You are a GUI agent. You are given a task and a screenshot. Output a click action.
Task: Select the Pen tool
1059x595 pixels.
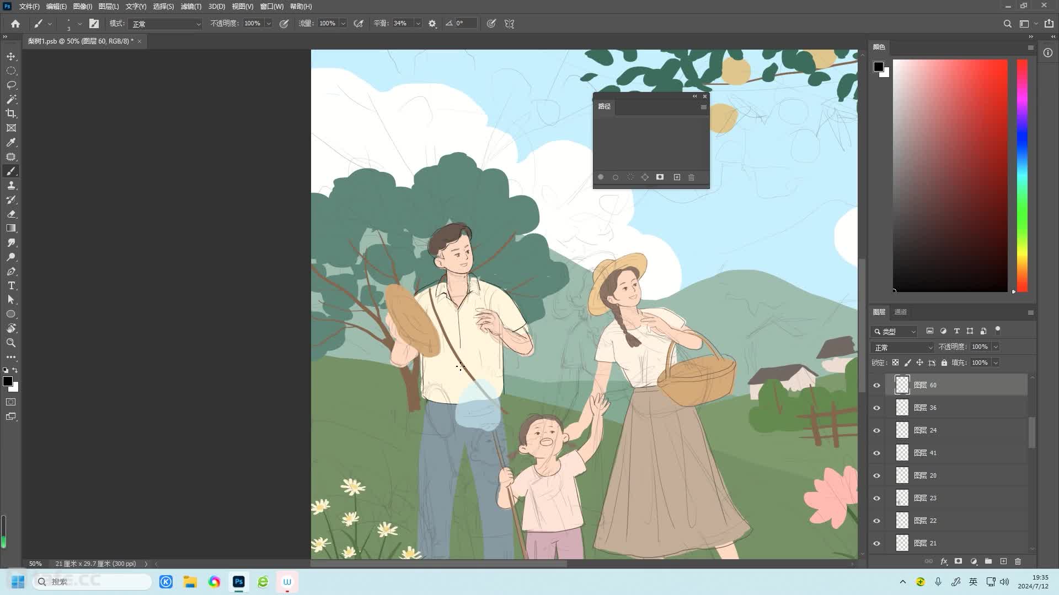click(x=11, y=272)
